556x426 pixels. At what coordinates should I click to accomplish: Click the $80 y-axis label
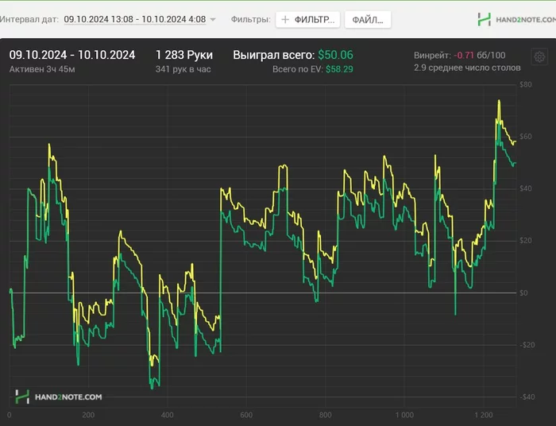pyautogui.click(x=526, y=84)
